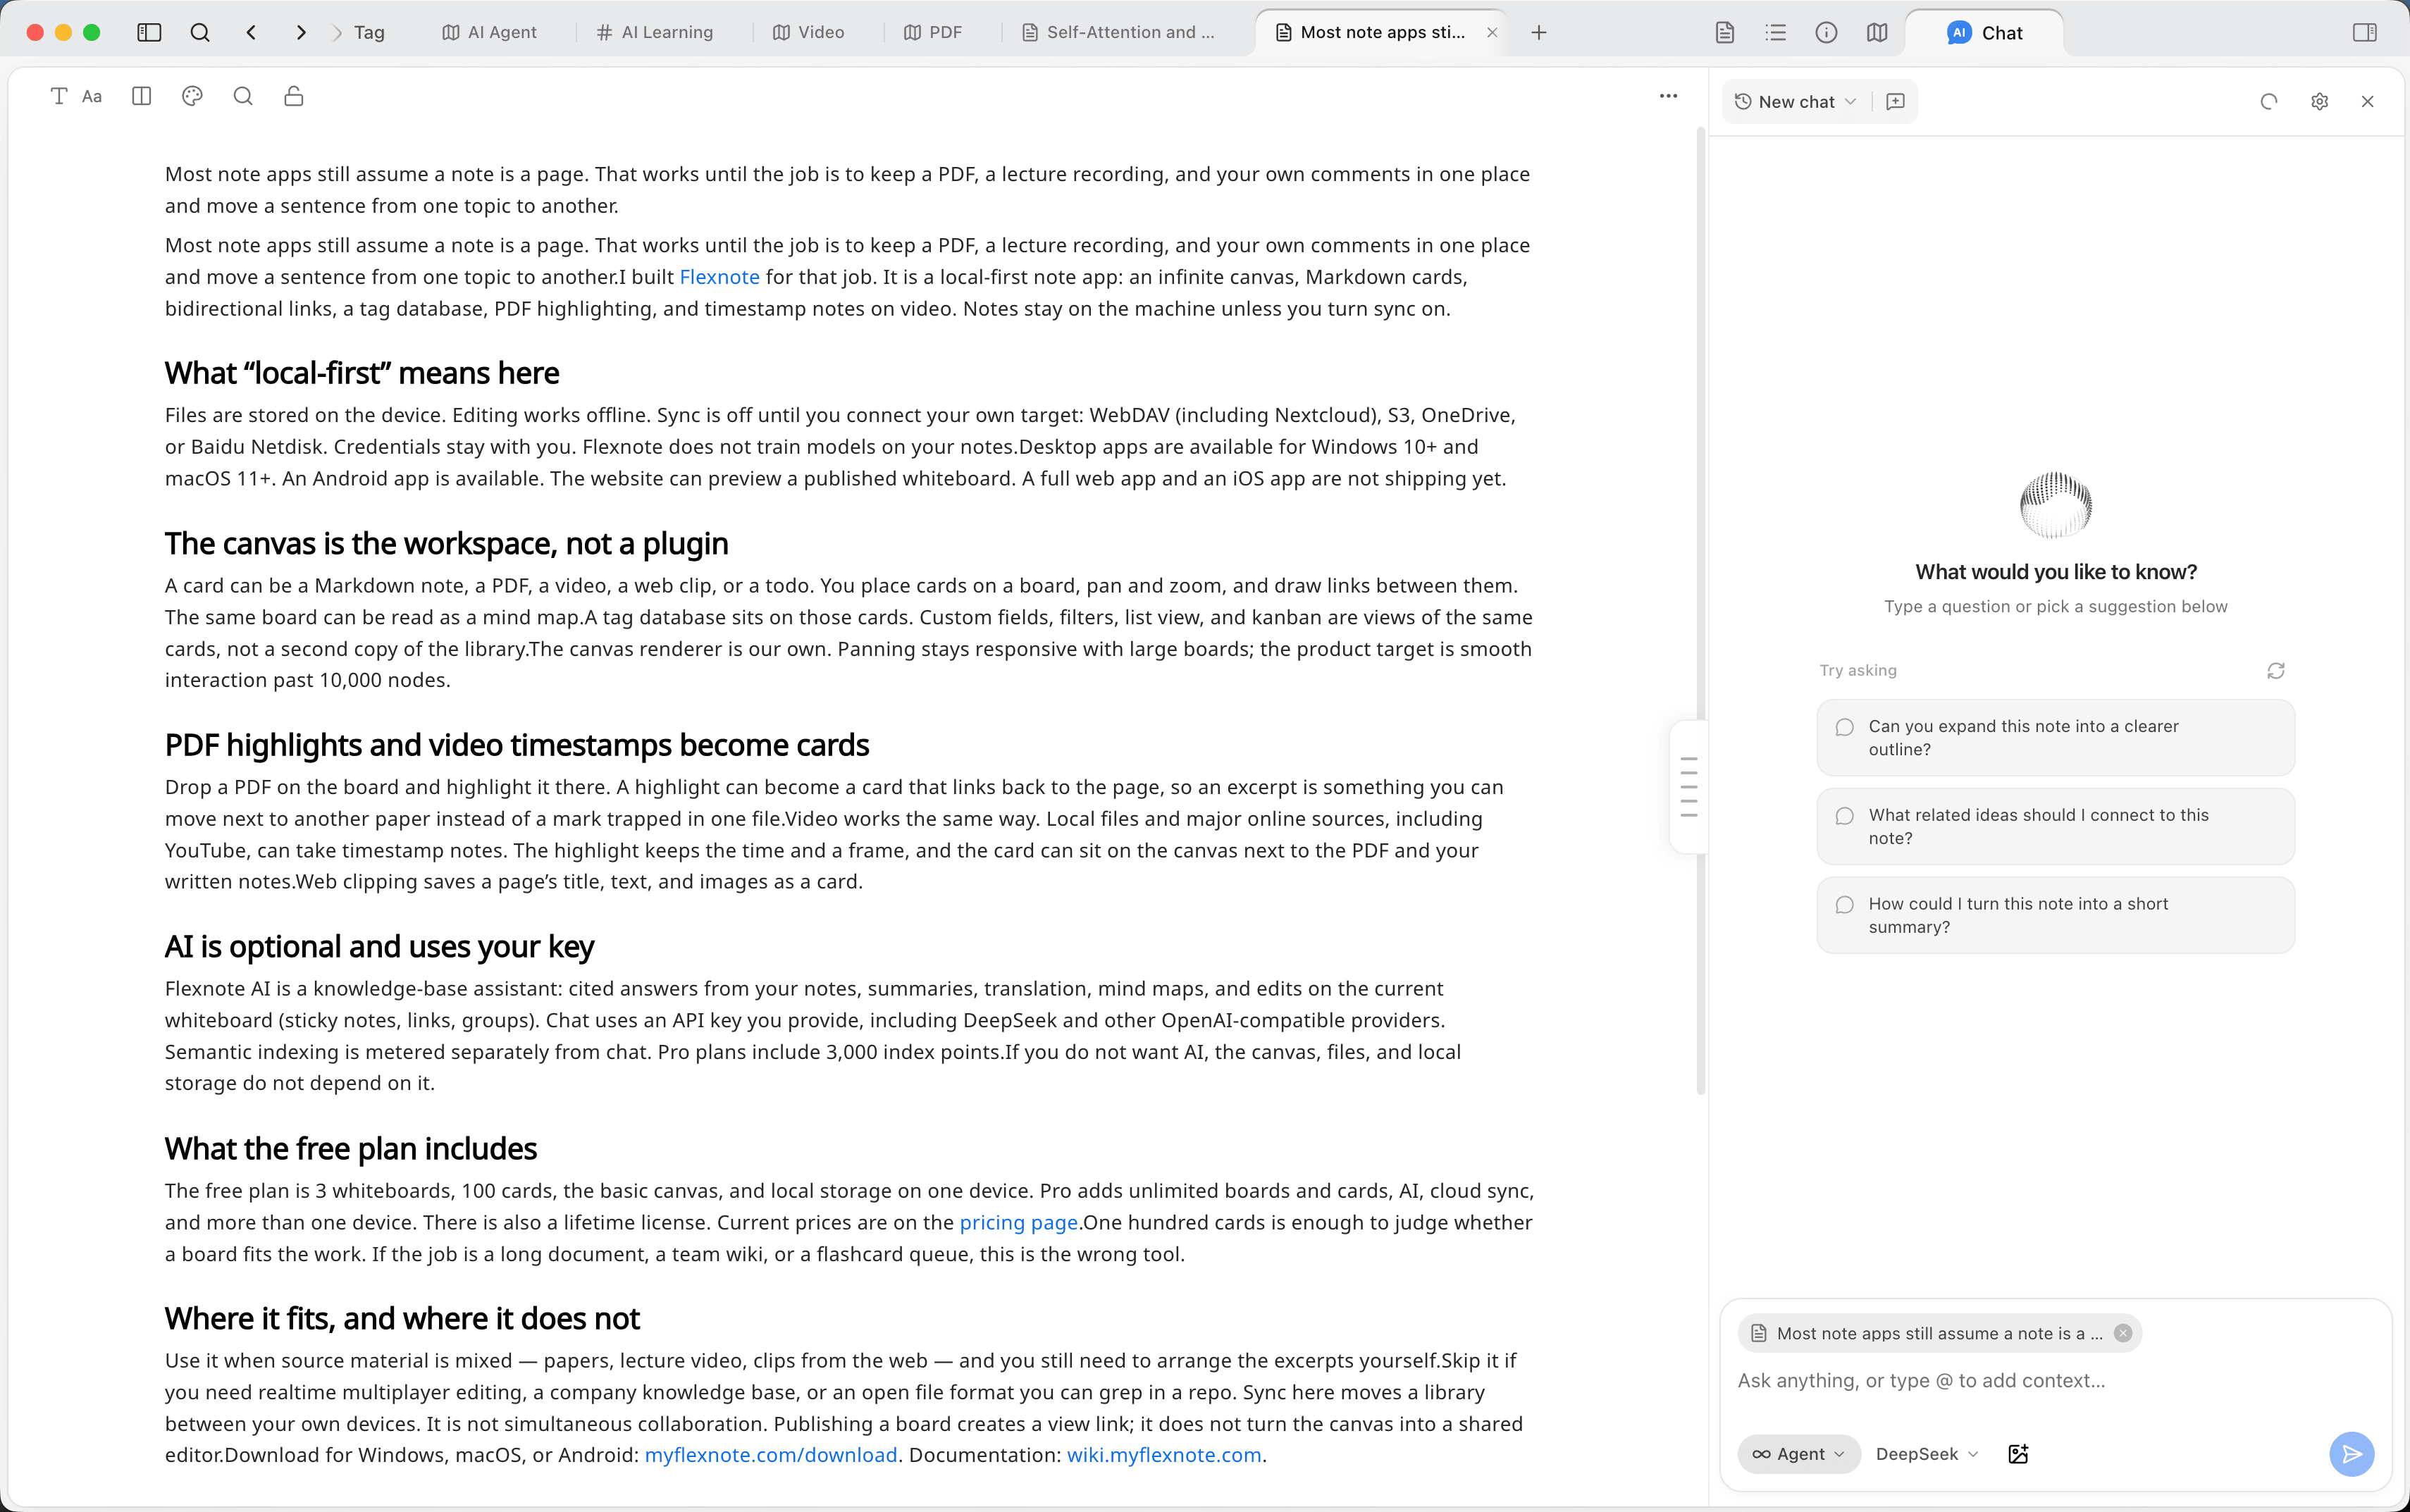
Task: Pick 'Can you expand this note' suggestion
Action: [x=2056, y=738]
